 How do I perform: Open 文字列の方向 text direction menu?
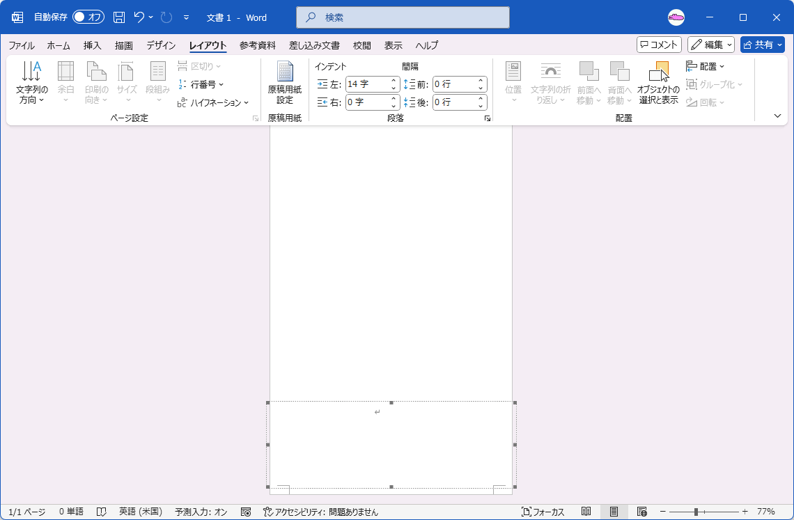(x=31, y=83)
